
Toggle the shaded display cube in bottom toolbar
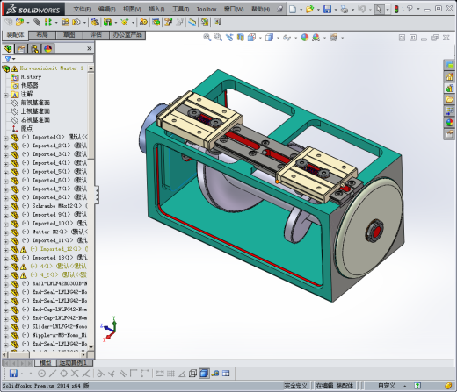click(x=204, y=374)
